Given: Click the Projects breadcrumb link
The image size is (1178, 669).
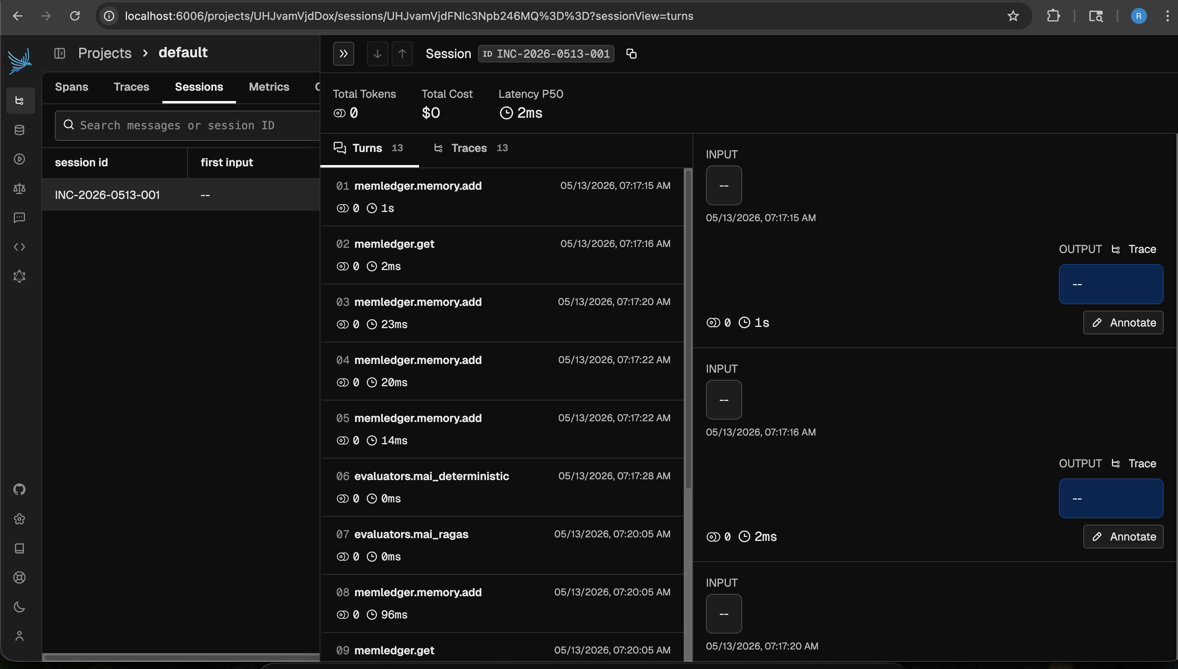Looking at the screenshot, I should click(x=105, y=53).
